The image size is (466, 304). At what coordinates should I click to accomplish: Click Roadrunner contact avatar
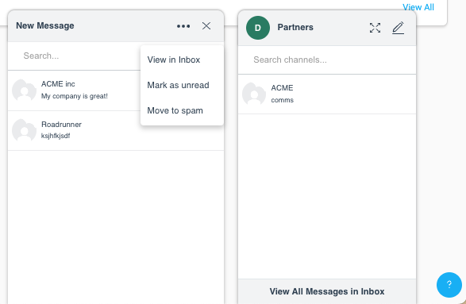24,130
